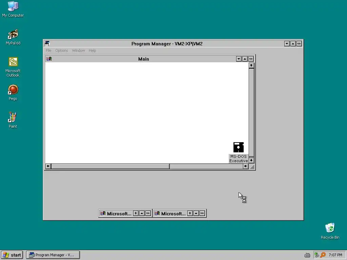Minimize the Main group with its down-arrow

coord(239,59)
